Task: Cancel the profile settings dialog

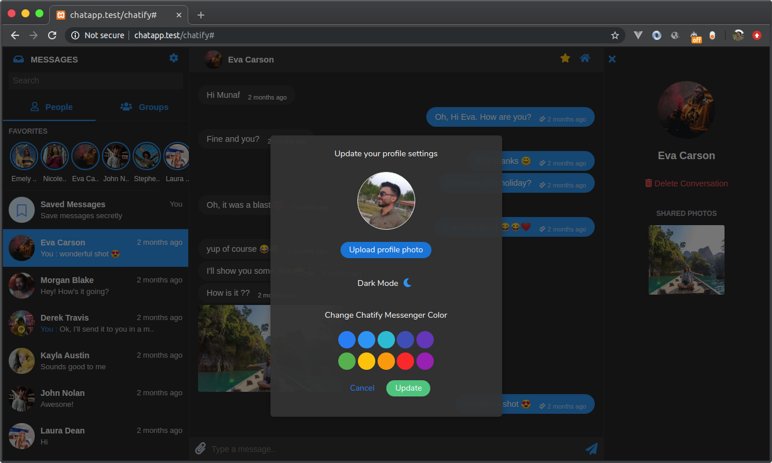Action: 362,388
